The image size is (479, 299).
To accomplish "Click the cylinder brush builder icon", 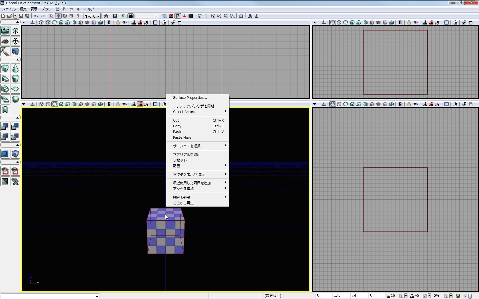I will pos(15,79).
